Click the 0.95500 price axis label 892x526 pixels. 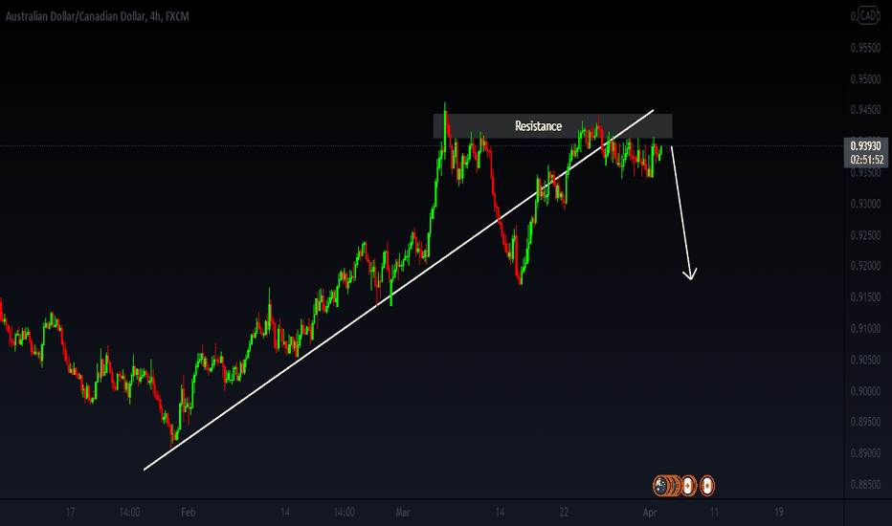(865, 48)
